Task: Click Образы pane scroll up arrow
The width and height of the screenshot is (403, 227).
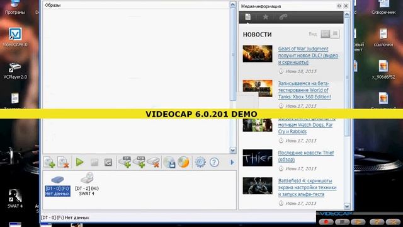Action: 232,4
